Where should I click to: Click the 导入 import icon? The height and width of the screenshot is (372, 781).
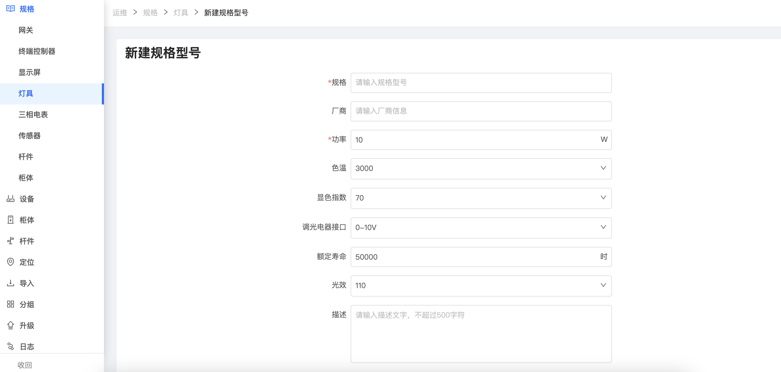coord(11,283)
